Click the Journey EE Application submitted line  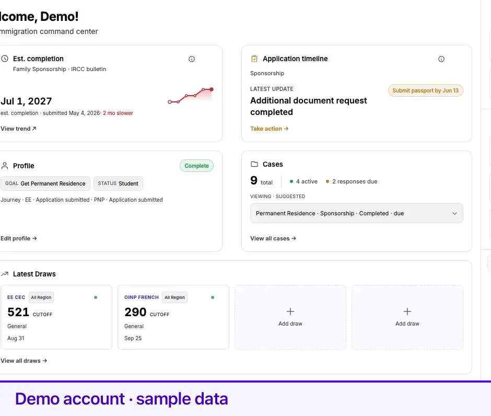81,200
